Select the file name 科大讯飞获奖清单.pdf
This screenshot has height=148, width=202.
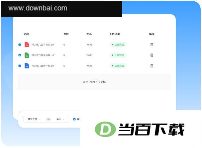click(x=43, y=55)
